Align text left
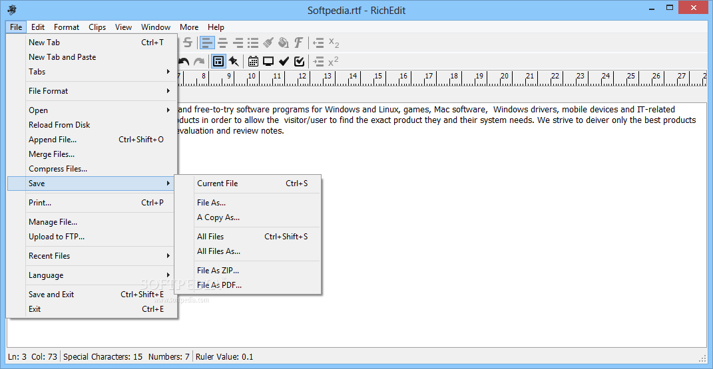The width and height of the screenshot is (713, 369). (207, 43)
